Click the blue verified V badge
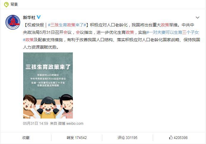 pyautogui.click(x=39, y=17)
